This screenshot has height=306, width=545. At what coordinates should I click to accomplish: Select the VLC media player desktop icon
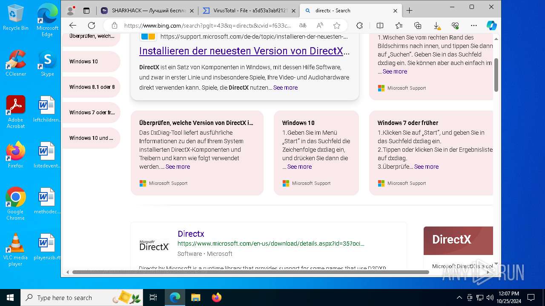point(15,249)
